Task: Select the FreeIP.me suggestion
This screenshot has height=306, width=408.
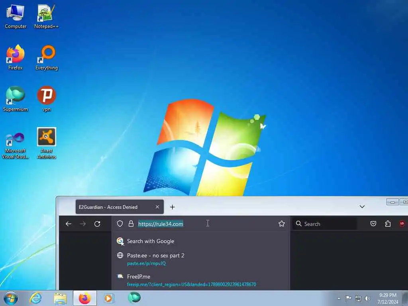Action: coord(201,280)
